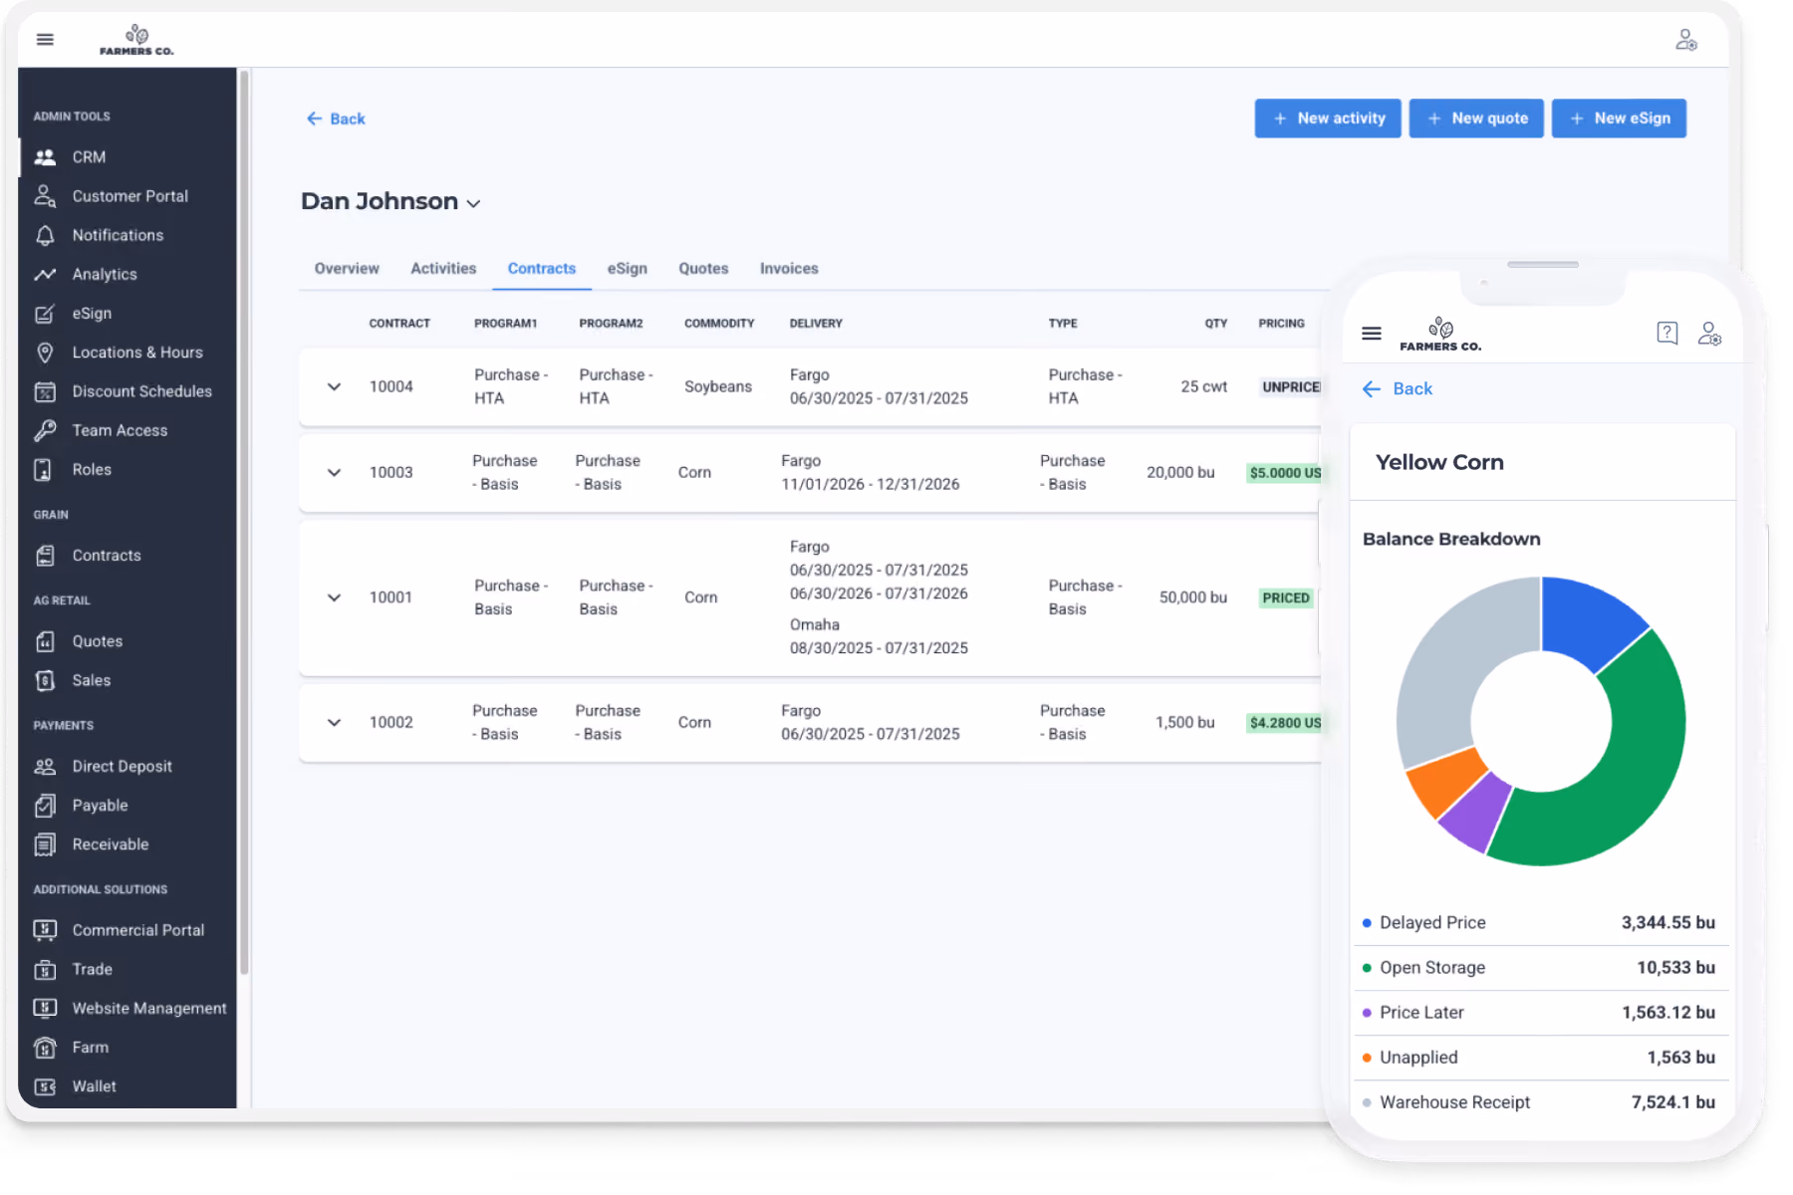This screenshot has width=1793, height=1195.
Task: Click the Farm barn icon in sidebar
Action: pos(45,1048)
